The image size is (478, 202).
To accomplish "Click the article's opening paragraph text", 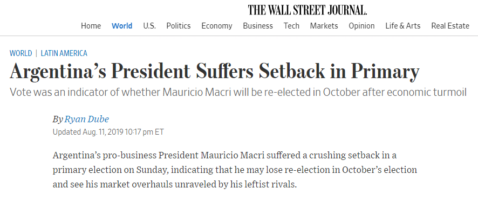I will pos(235,170).
